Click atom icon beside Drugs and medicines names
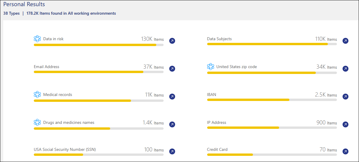 [x=37, y=122]
